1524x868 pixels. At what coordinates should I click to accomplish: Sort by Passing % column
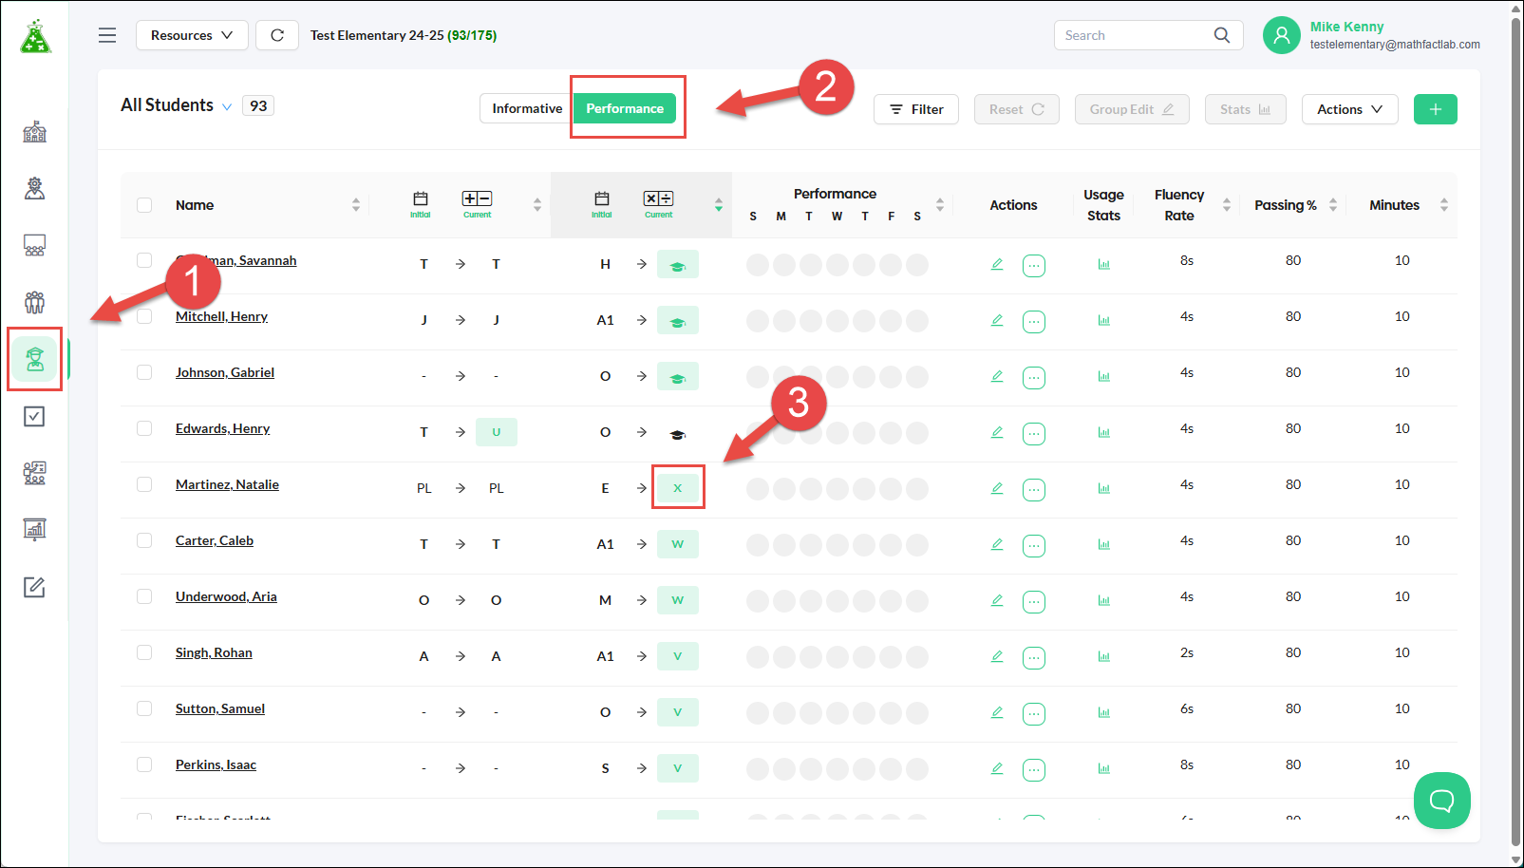click(x=1333, y=205)
